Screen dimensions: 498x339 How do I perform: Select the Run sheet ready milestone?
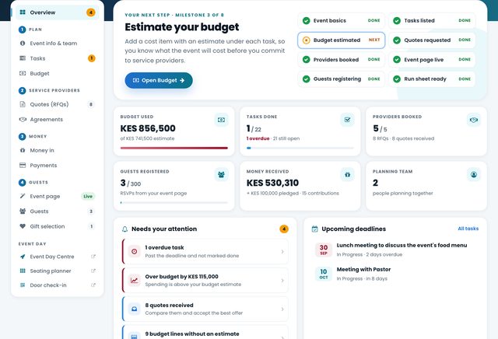tap(432, 79)
